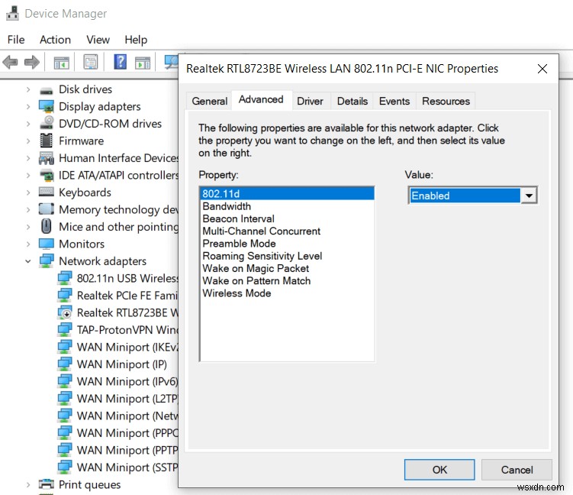This screenshot has width=573, height=495.
Task: Click the Network adapters category icon
Action: pos(47,260)
